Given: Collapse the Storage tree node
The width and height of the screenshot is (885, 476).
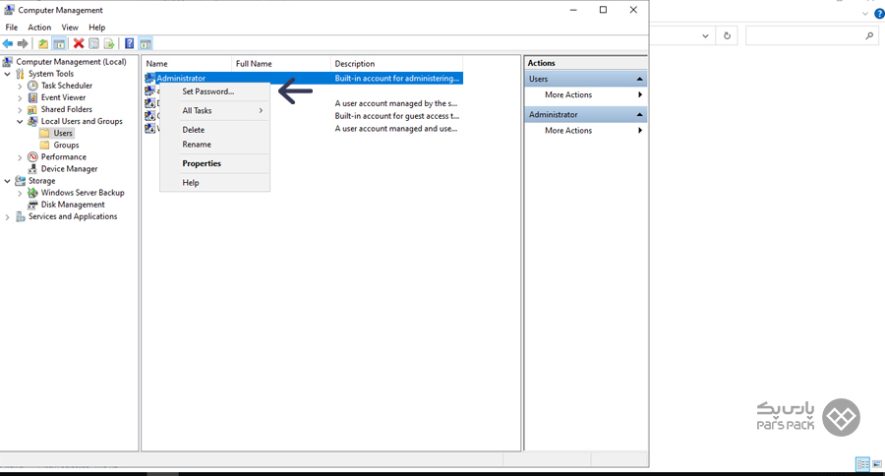Looking at the screenshot, I should point(7,181).
